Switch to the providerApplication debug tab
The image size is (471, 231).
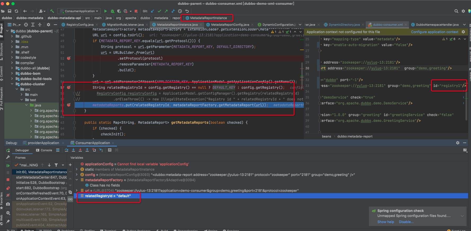(x=43, y=143)
